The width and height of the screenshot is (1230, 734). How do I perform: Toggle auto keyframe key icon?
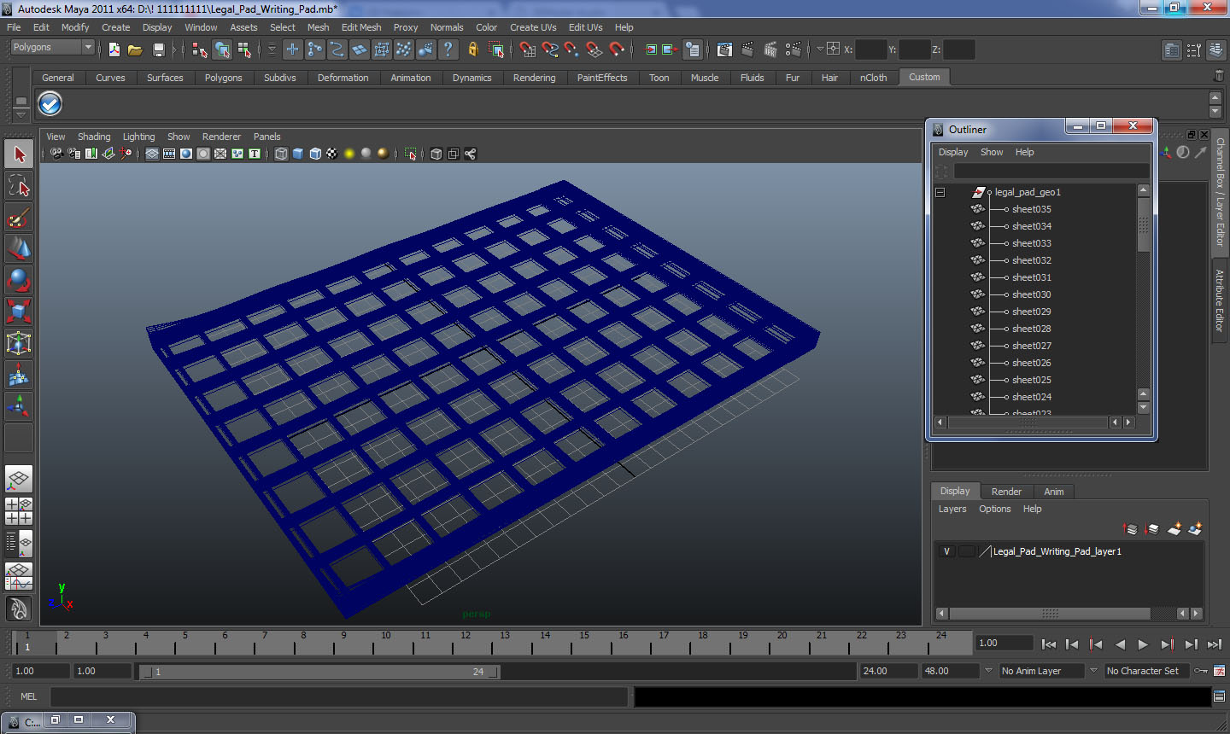click(x=1201, y=671)
